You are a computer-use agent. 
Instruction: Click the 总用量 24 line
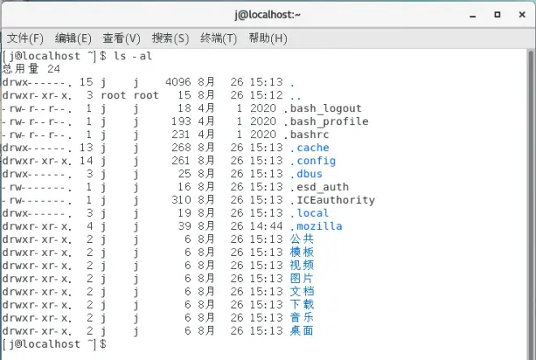click(31, 69)
